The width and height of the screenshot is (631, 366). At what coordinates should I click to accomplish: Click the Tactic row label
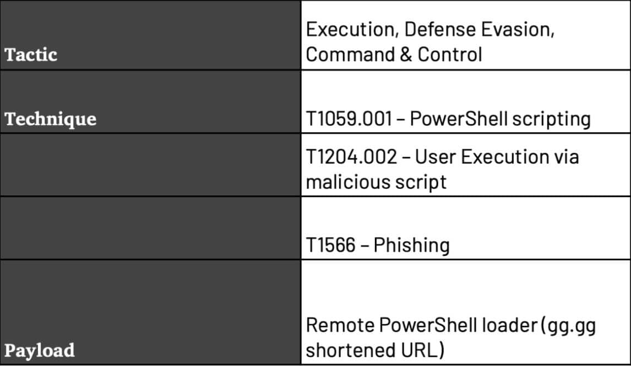pos(31,54)
